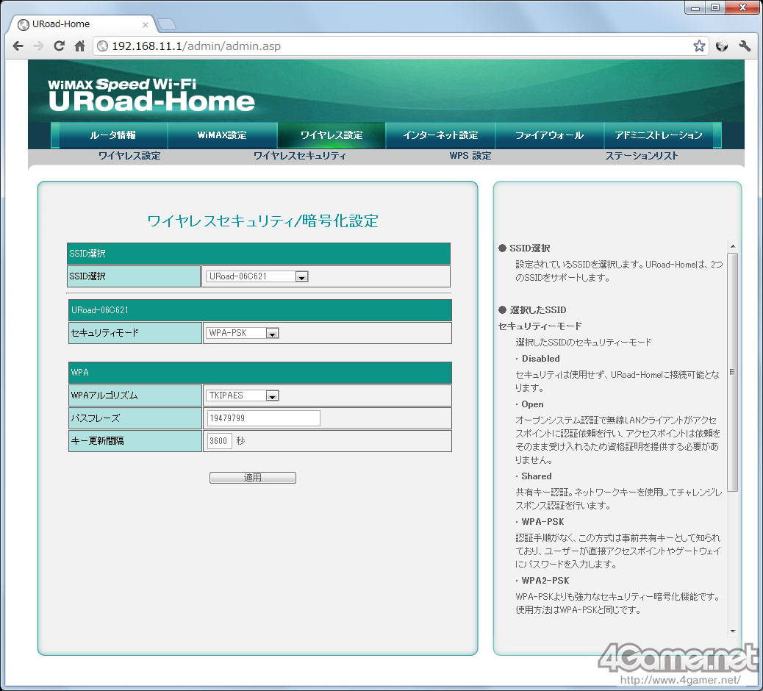
Task: Click the WPA section header bar
Action: (260, 373)
